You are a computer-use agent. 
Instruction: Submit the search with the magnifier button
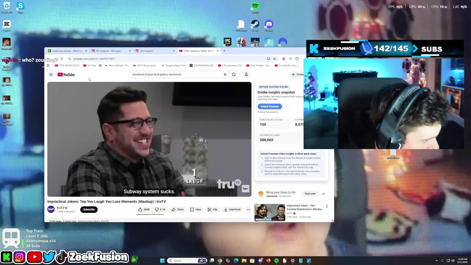pyautogui.click(x=234, y=74)
